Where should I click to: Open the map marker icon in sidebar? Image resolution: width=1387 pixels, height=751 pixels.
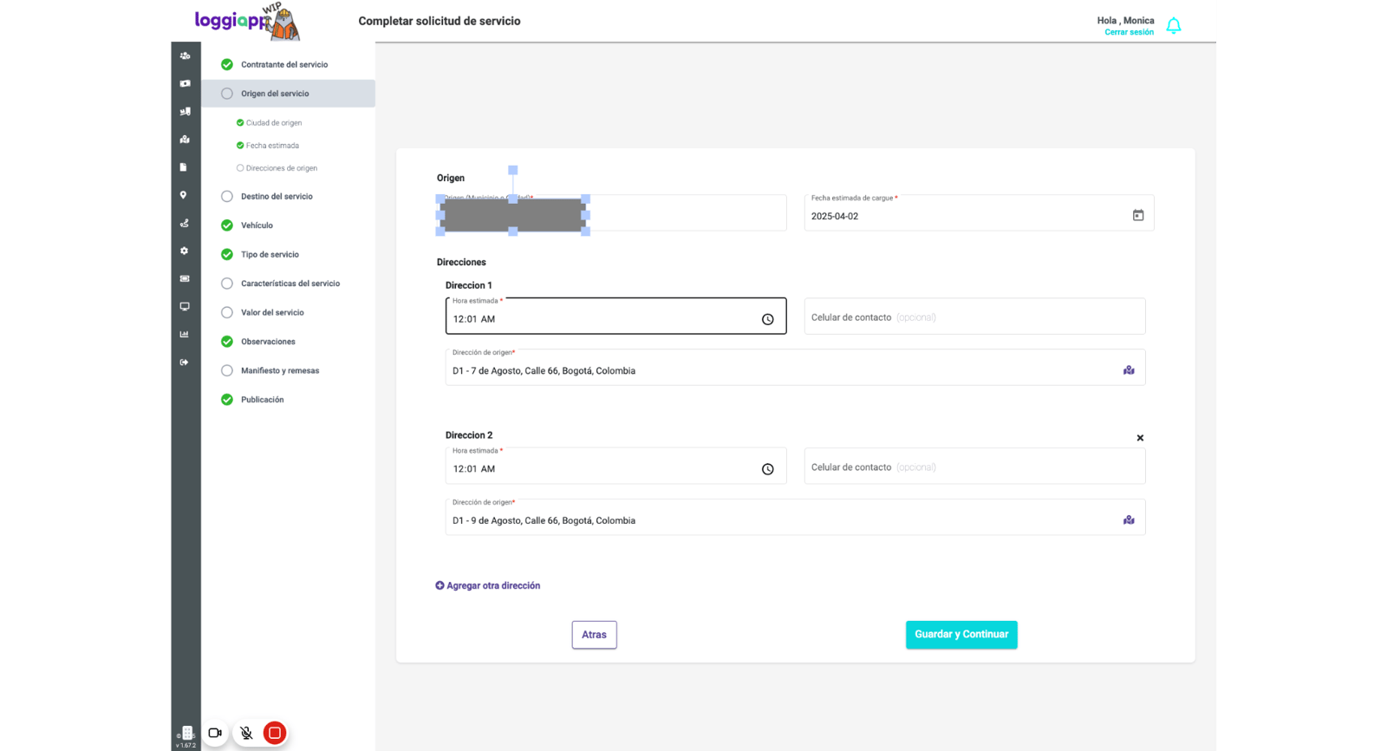pos(185,139)
